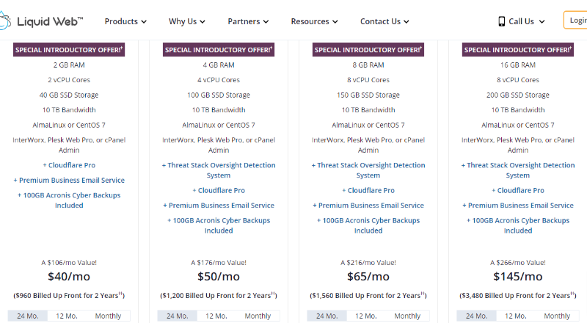Expand the Why Us menu
Image resolution: width=587 pixels, height=323 pixels.
coord(186,21)
